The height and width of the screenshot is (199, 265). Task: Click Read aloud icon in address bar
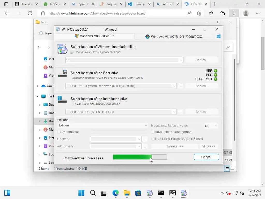pos(189,13)
